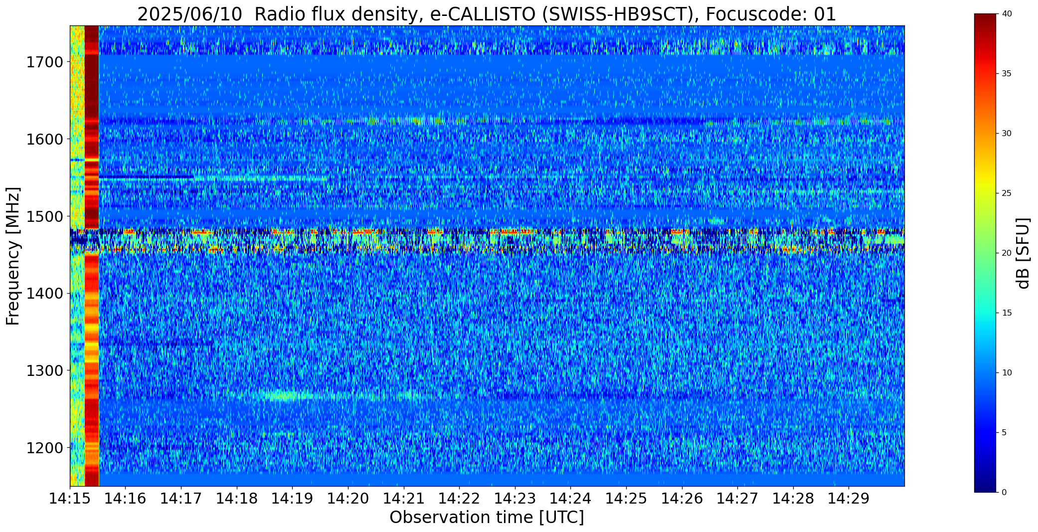Click the 1500 frequency tick label
1038x532 pixels.
point(45,216)
